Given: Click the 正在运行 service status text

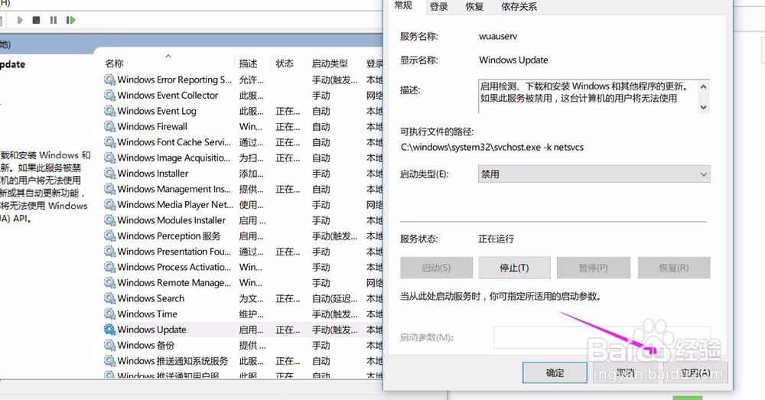Looking at the screenshot, I should (496, 239).
